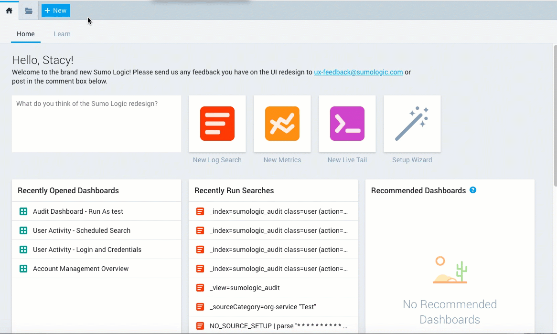The image size is (557, 334).
Task: Open Account Management Overview dashboard
Action: tap(81, 269)
